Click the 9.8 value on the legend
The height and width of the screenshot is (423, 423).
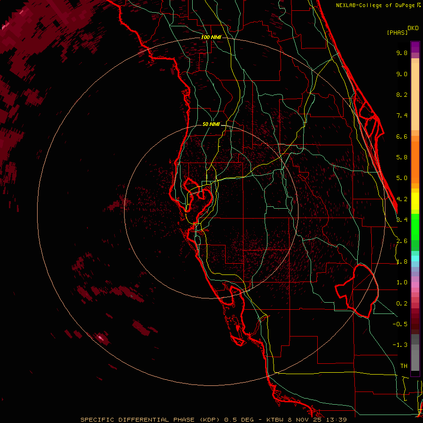click(402, 53)
